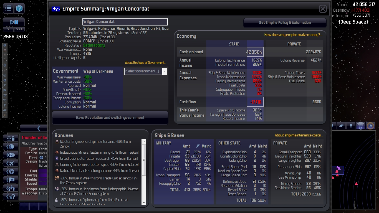Screen dimensions: 379x213
Task: Toggle the play/pause game button
Action: [14, 22]
